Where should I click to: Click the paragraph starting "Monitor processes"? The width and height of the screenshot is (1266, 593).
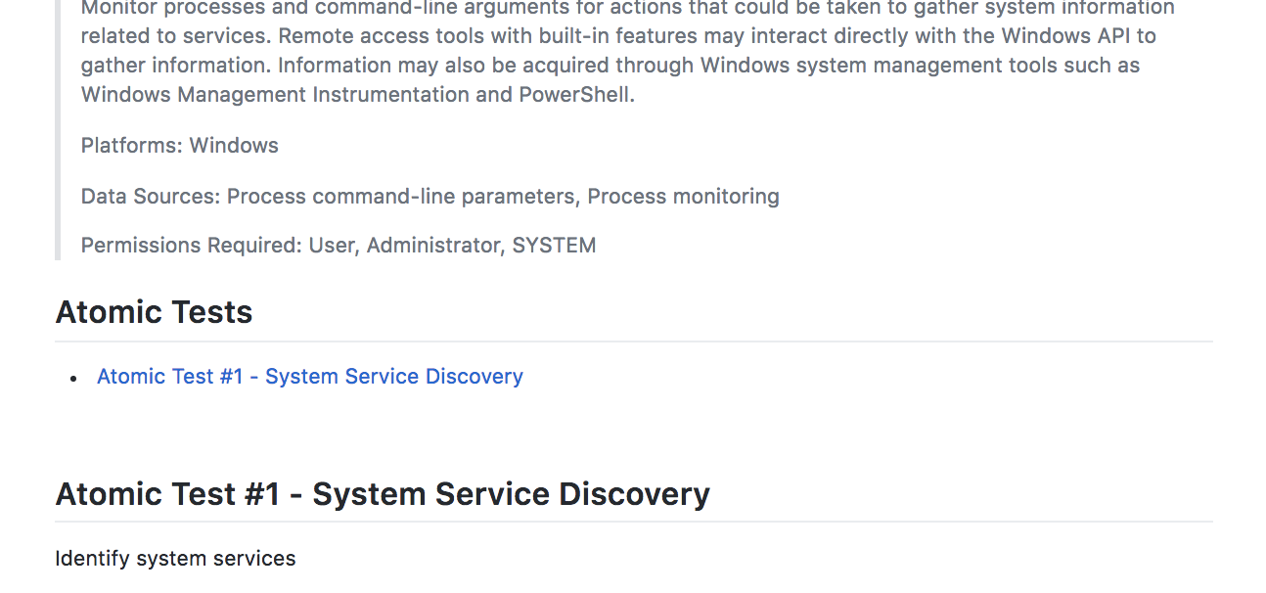(x=626, y=51)
